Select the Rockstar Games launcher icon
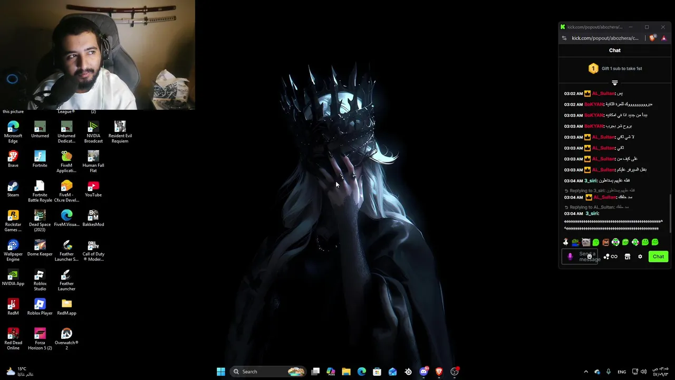This screenshot has height=380, width=675. tap(13, 221)
